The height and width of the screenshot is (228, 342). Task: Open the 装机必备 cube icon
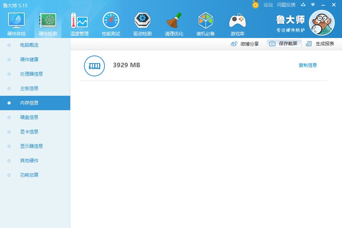point(206,21)
